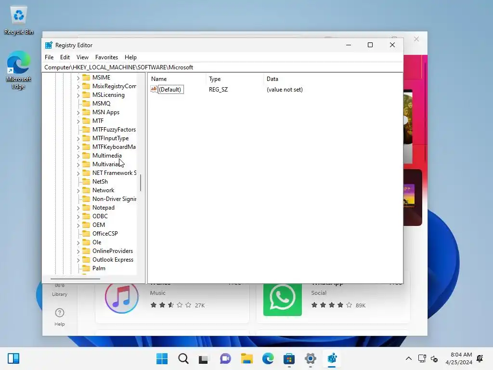This screenshot has width=493, height=370.
Task: Expand the MSIME key
Action: point(78,78)
